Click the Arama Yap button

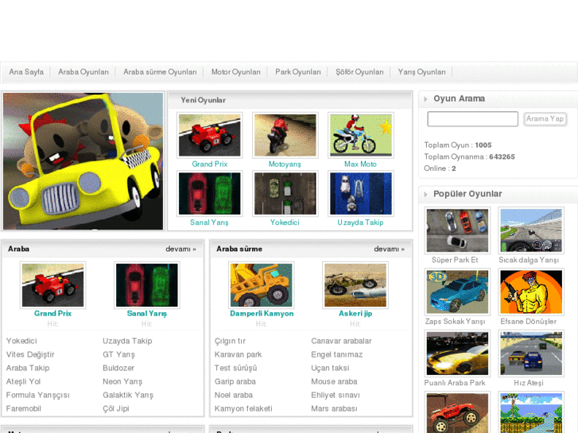pyautogui.click(x=545, y=119)
